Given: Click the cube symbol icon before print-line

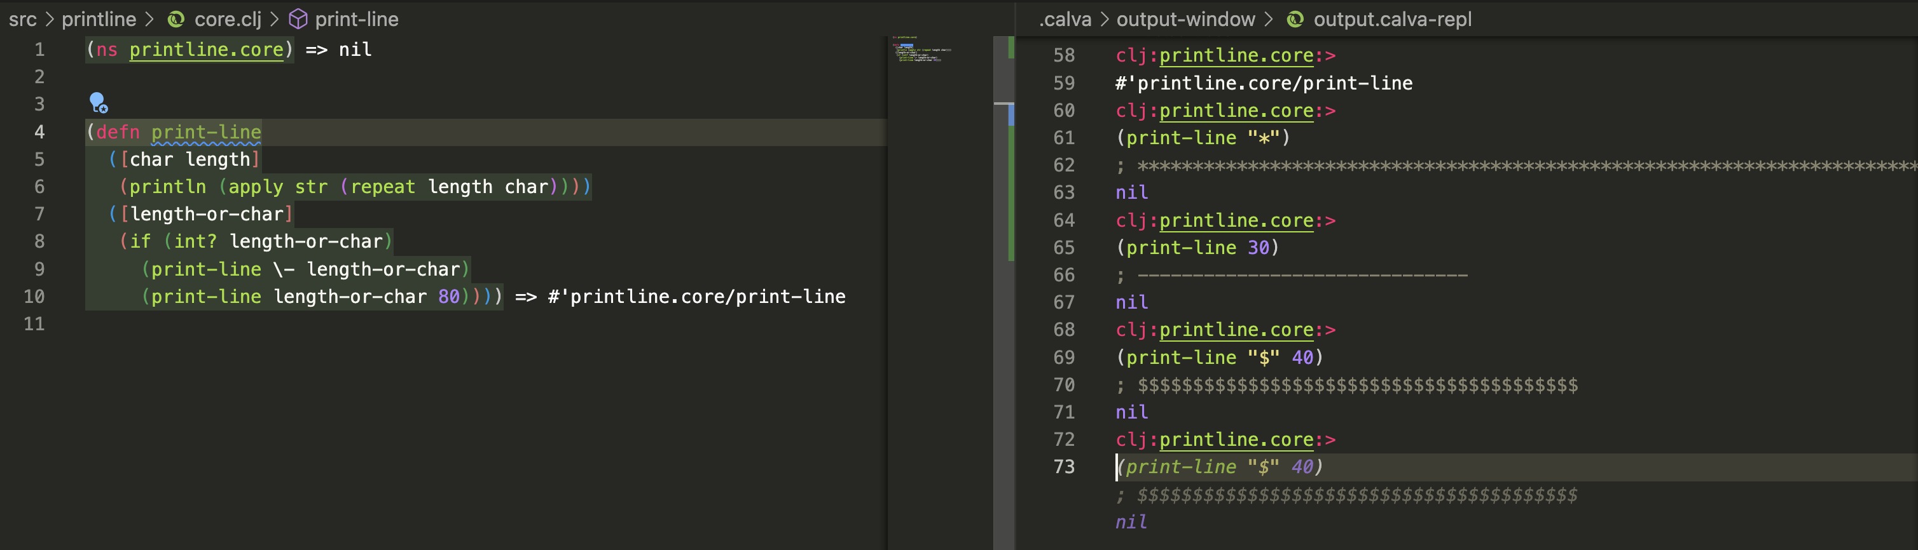Looking at the screenshot, I should pyautogui.click(x=298, y=19).
